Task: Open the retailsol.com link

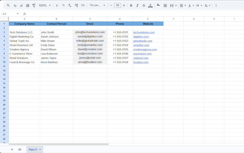Action: point(141,58)
